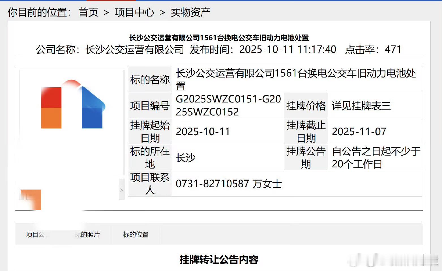The height and width of the screenshot is (271, 442).
Task: Click the contact phone 0731-82710587 万女士
Action: tap(229, 184)
